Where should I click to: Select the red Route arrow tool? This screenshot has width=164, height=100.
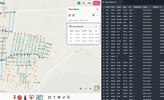19,98
